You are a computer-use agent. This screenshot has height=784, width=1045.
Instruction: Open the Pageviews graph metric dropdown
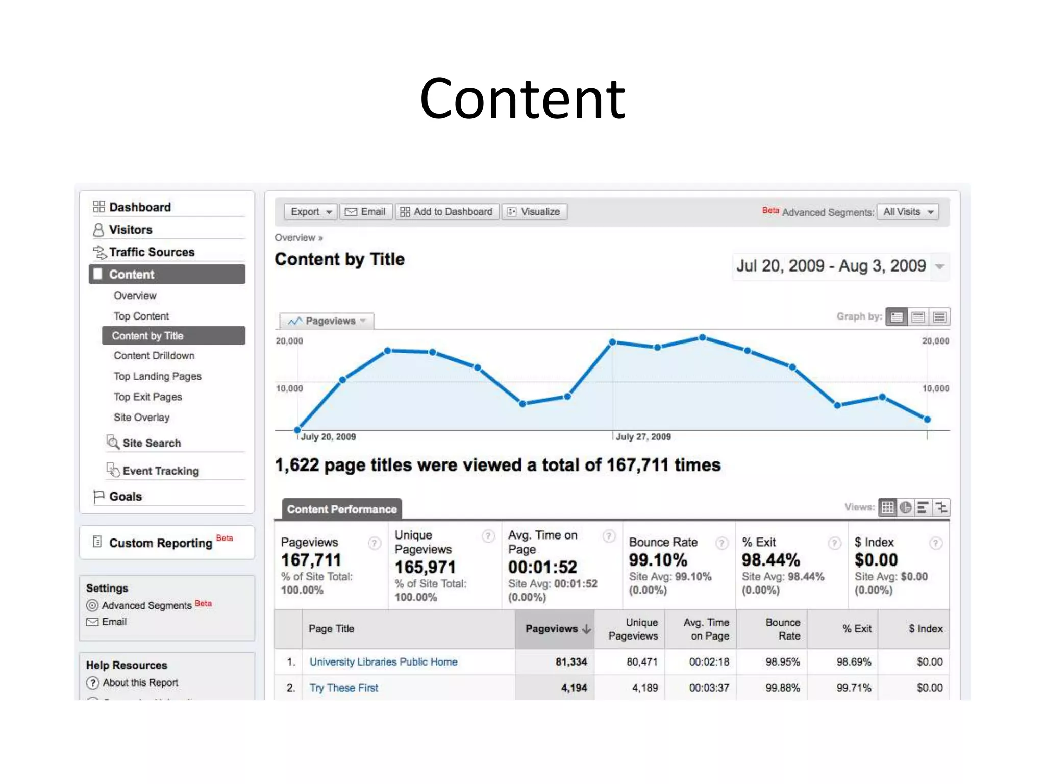point(327,321)
